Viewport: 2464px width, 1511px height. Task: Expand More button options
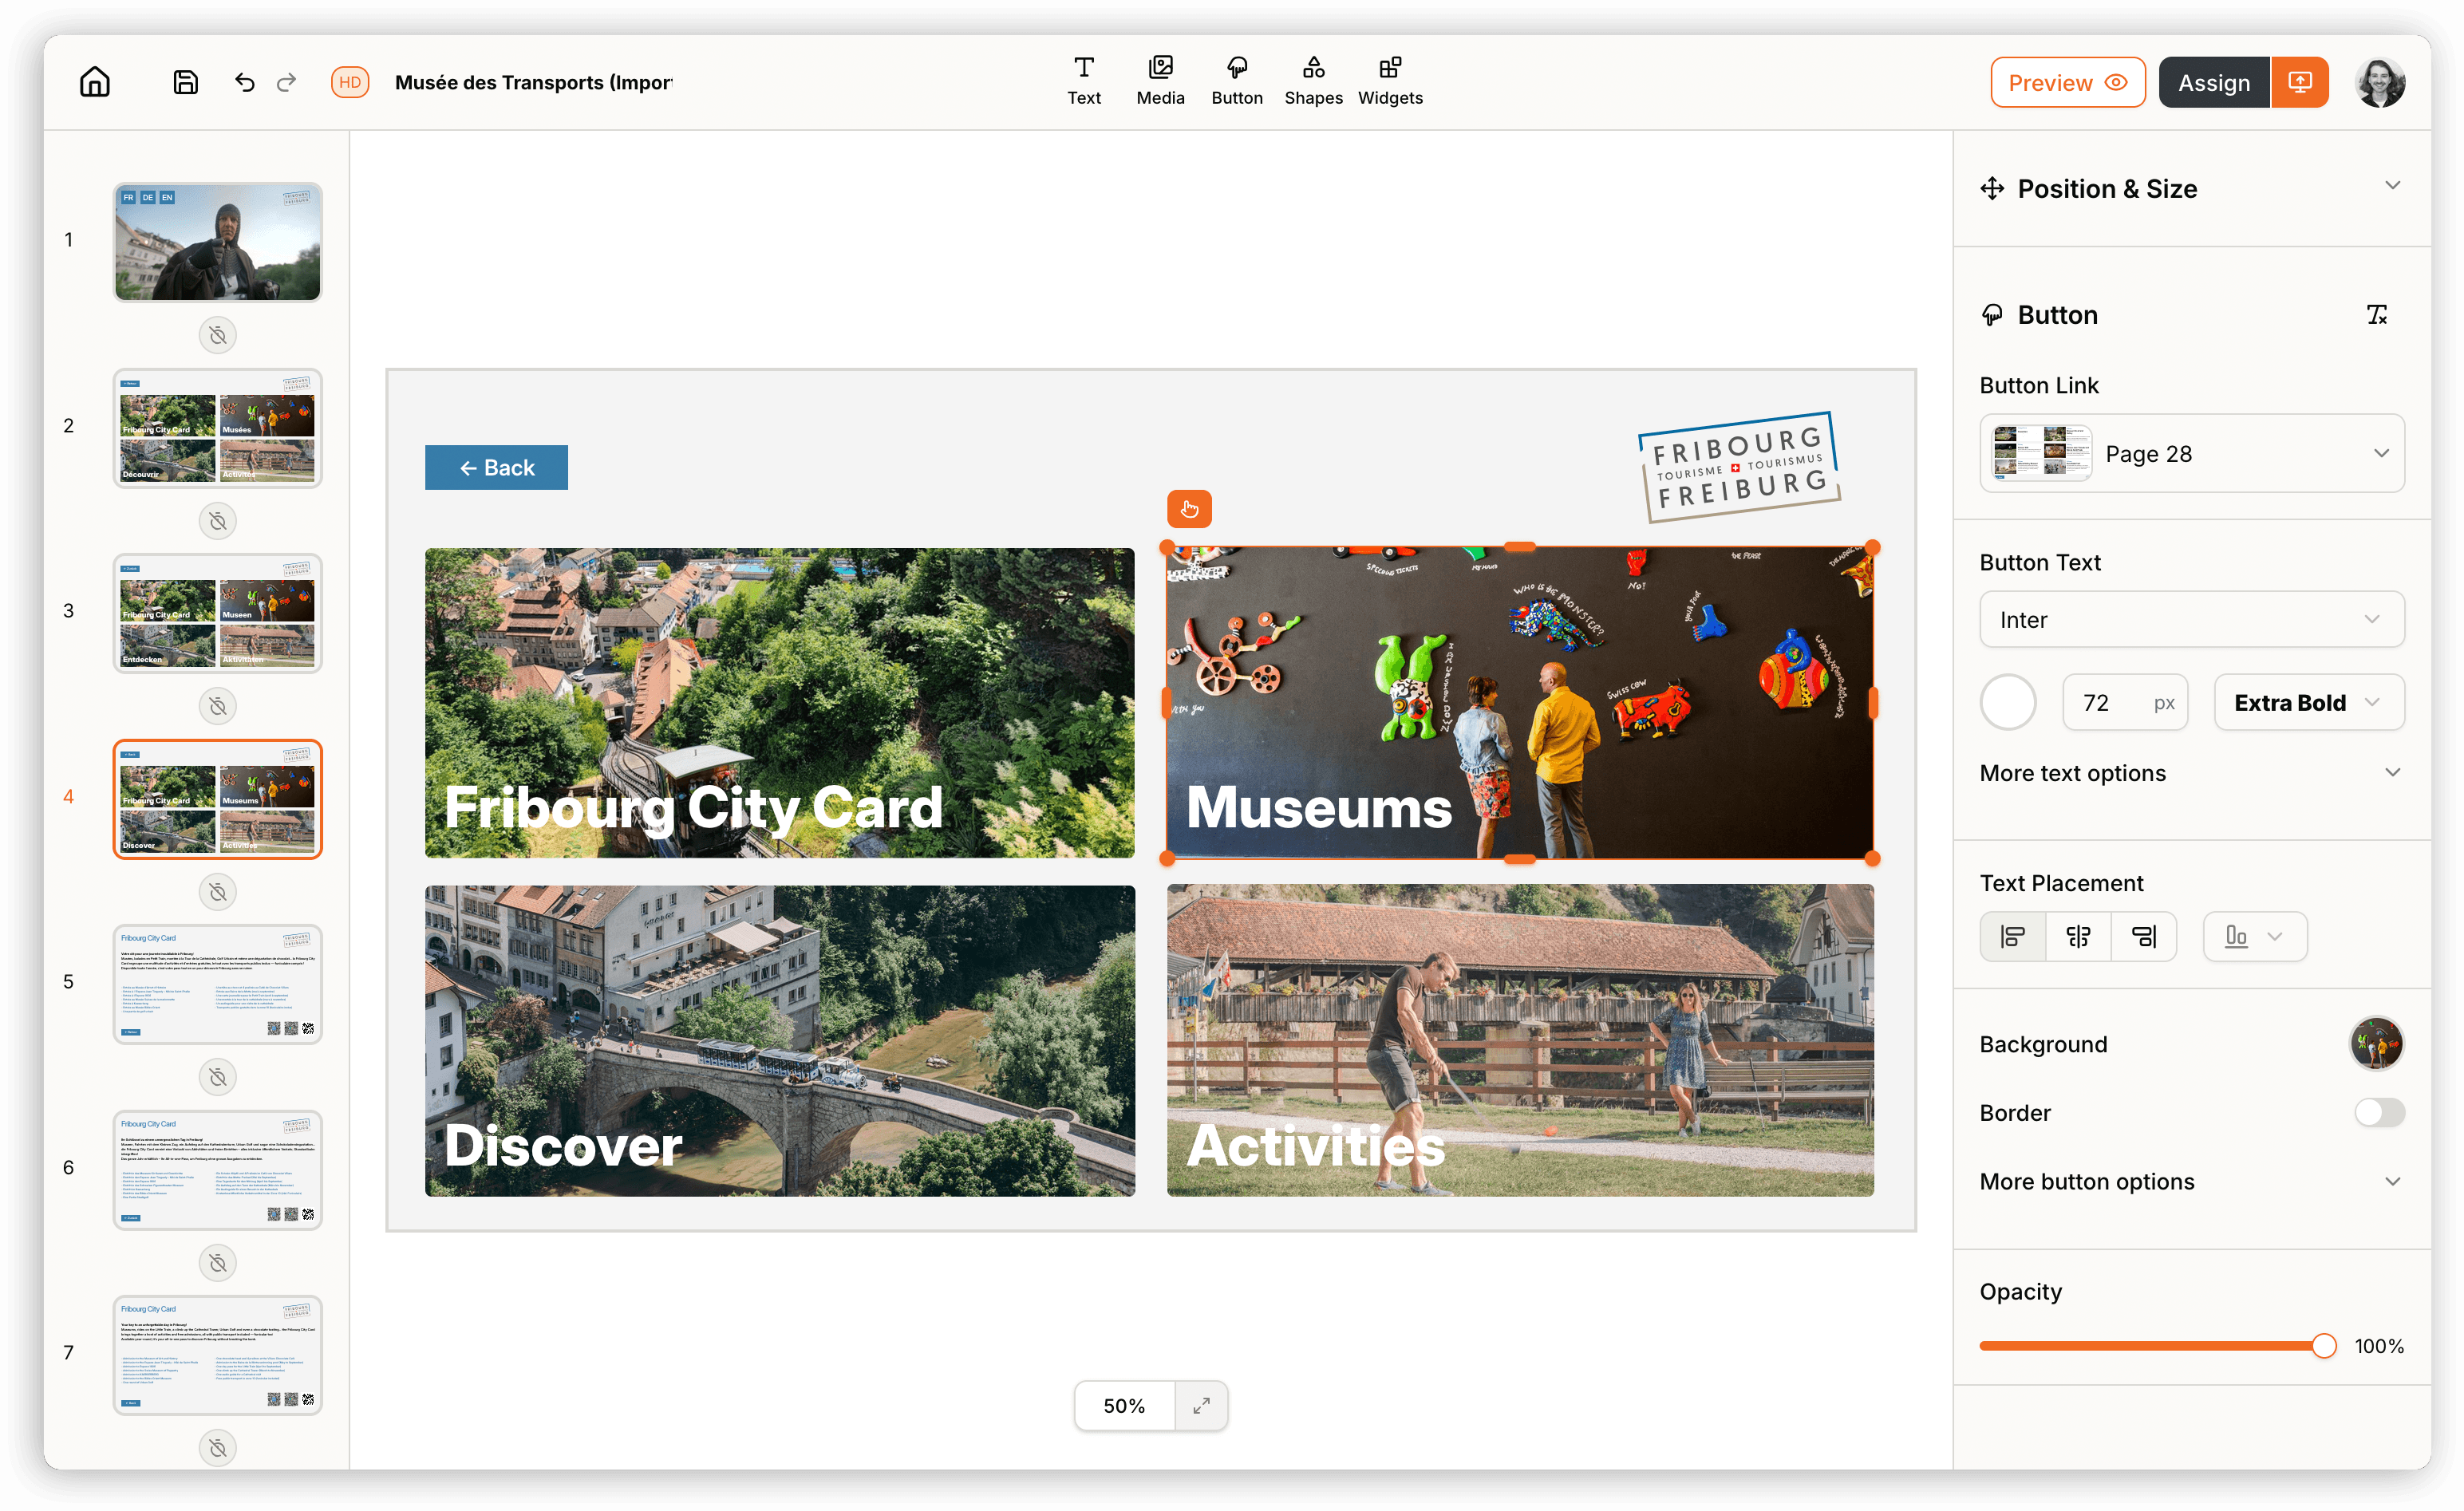click(2192, 1181)
